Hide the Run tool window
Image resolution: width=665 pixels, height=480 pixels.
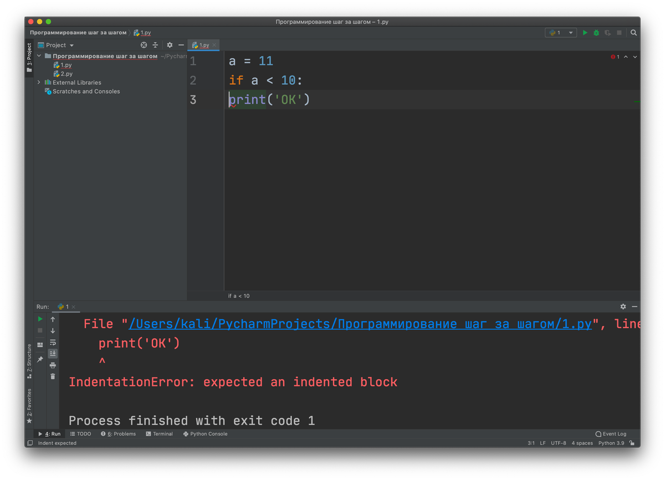click(635, 307)
